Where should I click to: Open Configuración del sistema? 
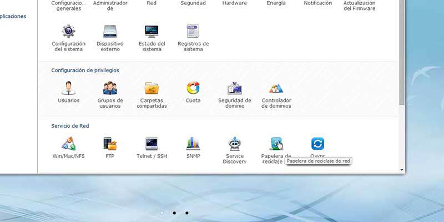[x=68, y=31]
